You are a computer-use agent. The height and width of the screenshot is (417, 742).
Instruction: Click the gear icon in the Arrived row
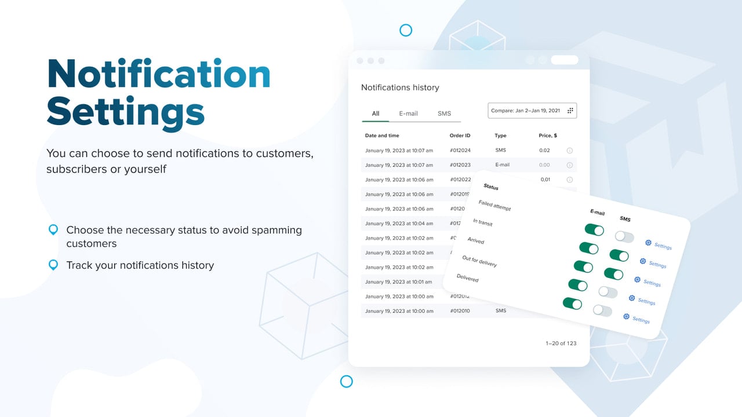click(x=637, y=280)
